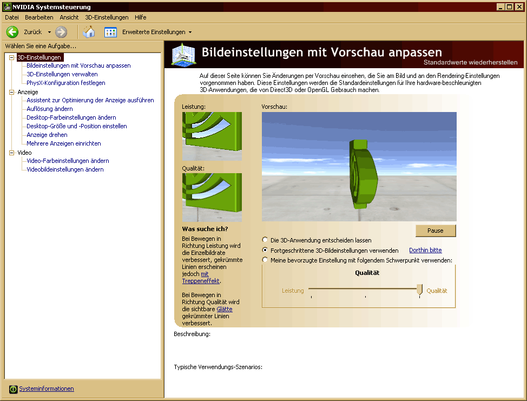The width and height of the screenshot is (527, 401).
Task: Open the 3D-Einstellungen menu
Action: 107,17
